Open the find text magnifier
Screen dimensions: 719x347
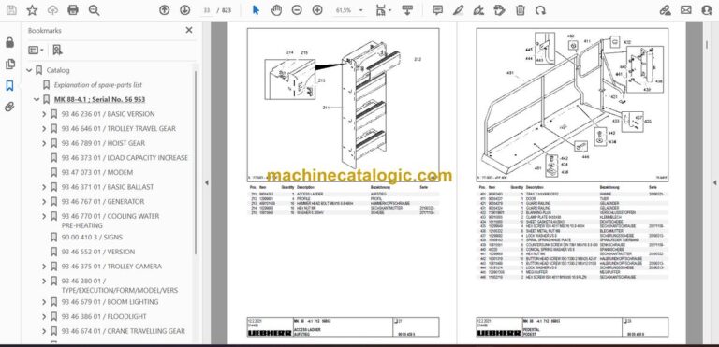point(94,10)
